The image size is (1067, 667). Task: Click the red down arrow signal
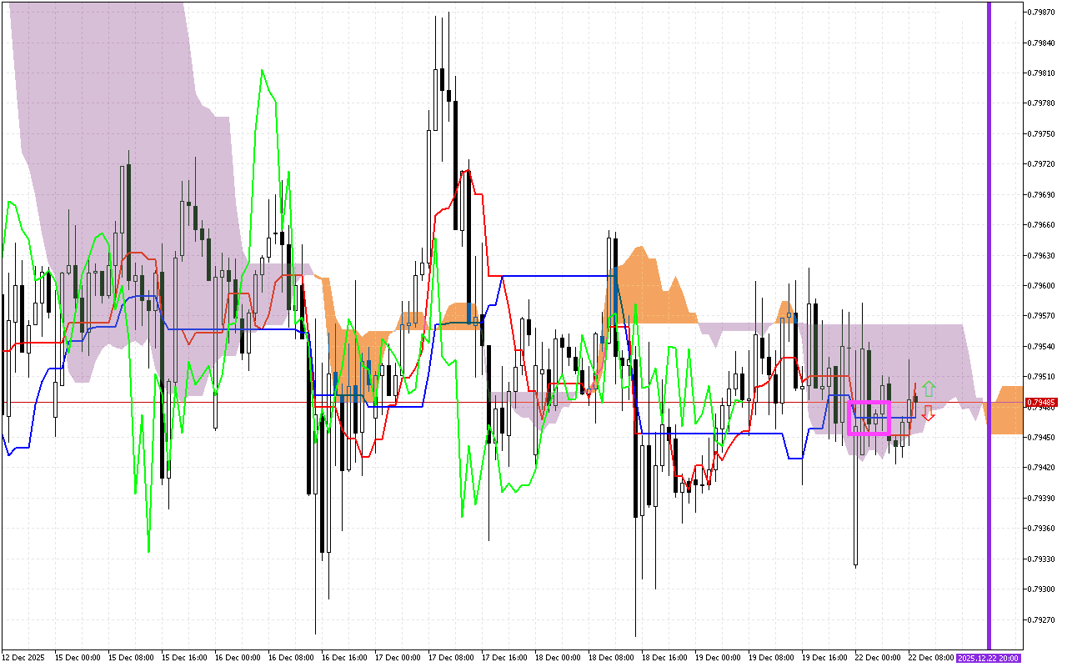tap(928, 413)
